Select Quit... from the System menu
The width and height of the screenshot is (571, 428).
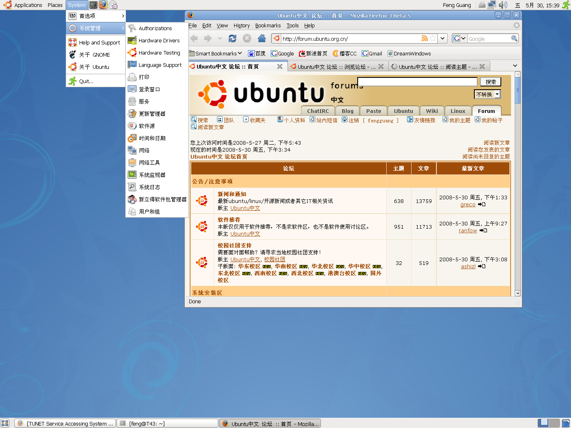click(x=96, y=81)
